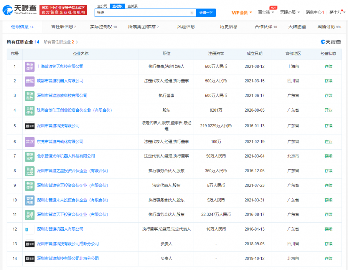Open logo icon of 上海普渡笑天科技有限公司
This screenshot has height=270, width=348.
click(x=30, y=66)
